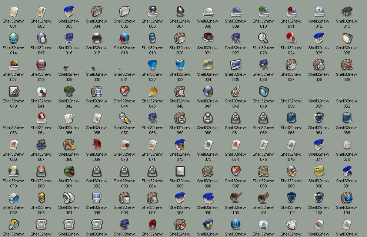Screen dimensions: 367x237
Task: Open the Shell32new 004 closed folder icon
Action: [x=97, y=11]
